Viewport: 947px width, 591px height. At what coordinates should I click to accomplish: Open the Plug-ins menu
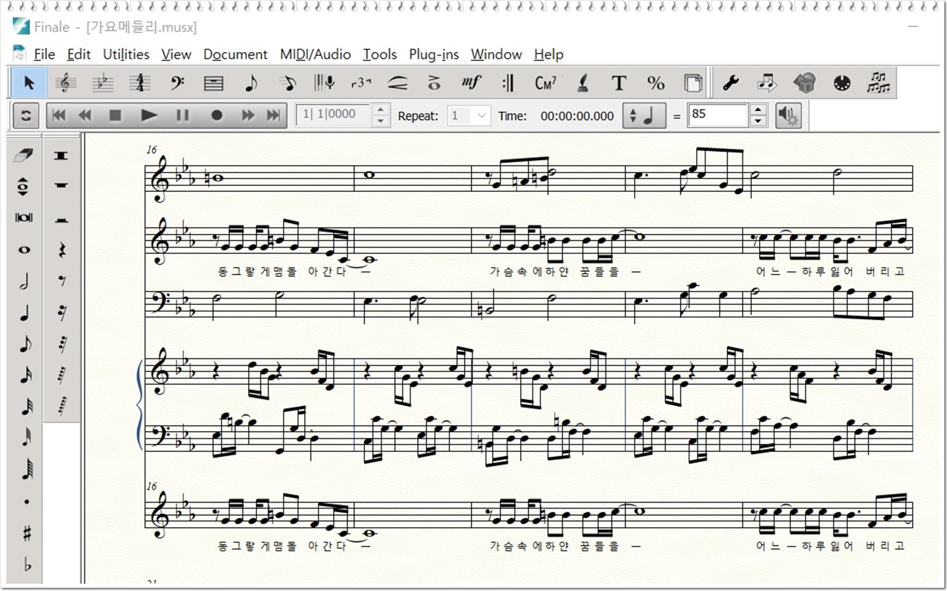(434, 54)
